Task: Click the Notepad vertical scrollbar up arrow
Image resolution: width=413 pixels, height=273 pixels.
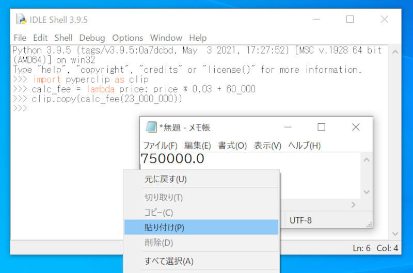Action: (367, 160)
